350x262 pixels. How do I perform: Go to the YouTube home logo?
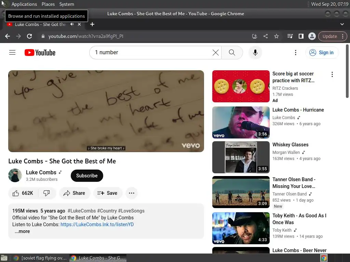tap(40, 53)
